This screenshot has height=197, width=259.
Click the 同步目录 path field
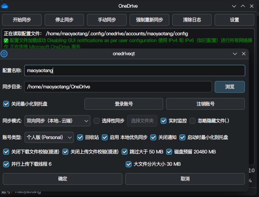click(118, 87)
